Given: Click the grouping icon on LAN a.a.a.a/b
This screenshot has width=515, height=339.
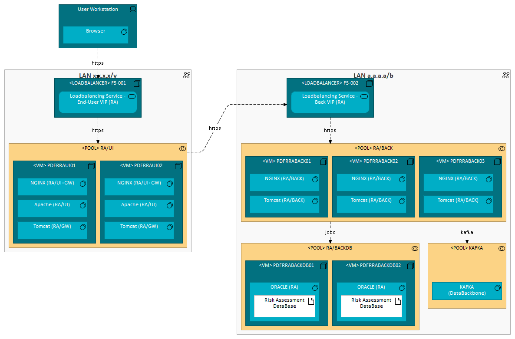Looking at the screenshot, I should [x=505, y=75].
